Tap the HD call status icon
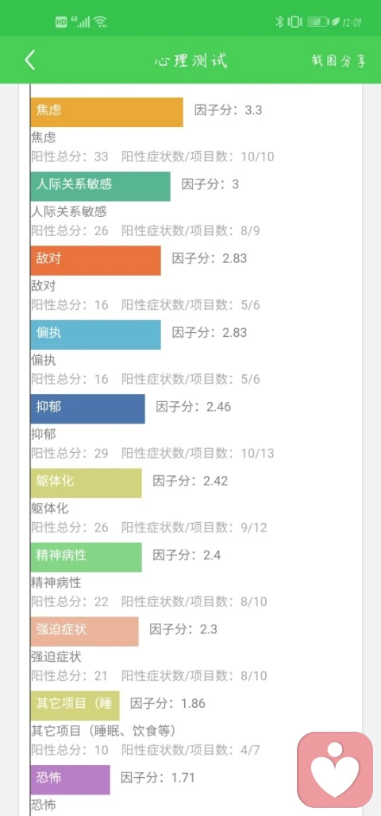 pyautogui.click(x=61, y=22)
